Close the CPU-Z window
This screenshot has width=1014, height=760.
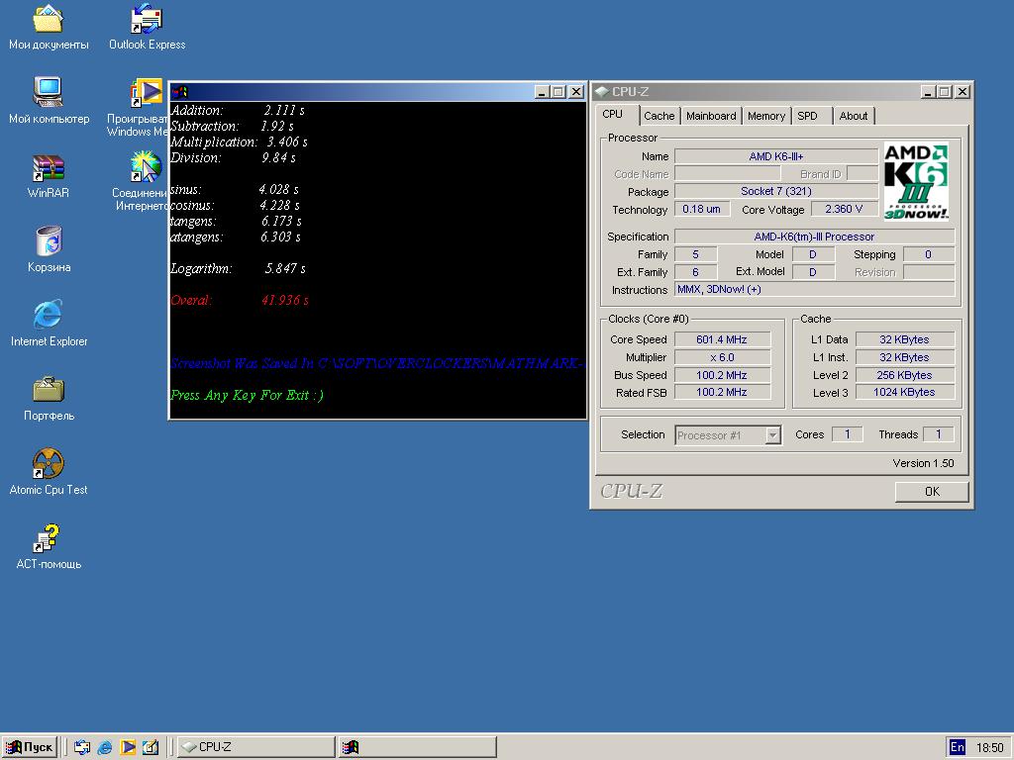tap(963, 92)
